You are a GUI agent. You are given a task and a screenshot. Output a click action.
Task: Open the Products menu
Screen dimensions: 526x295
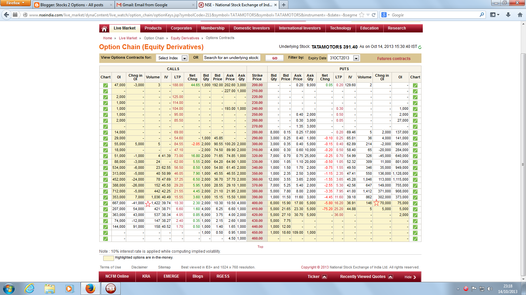[153, 28]
